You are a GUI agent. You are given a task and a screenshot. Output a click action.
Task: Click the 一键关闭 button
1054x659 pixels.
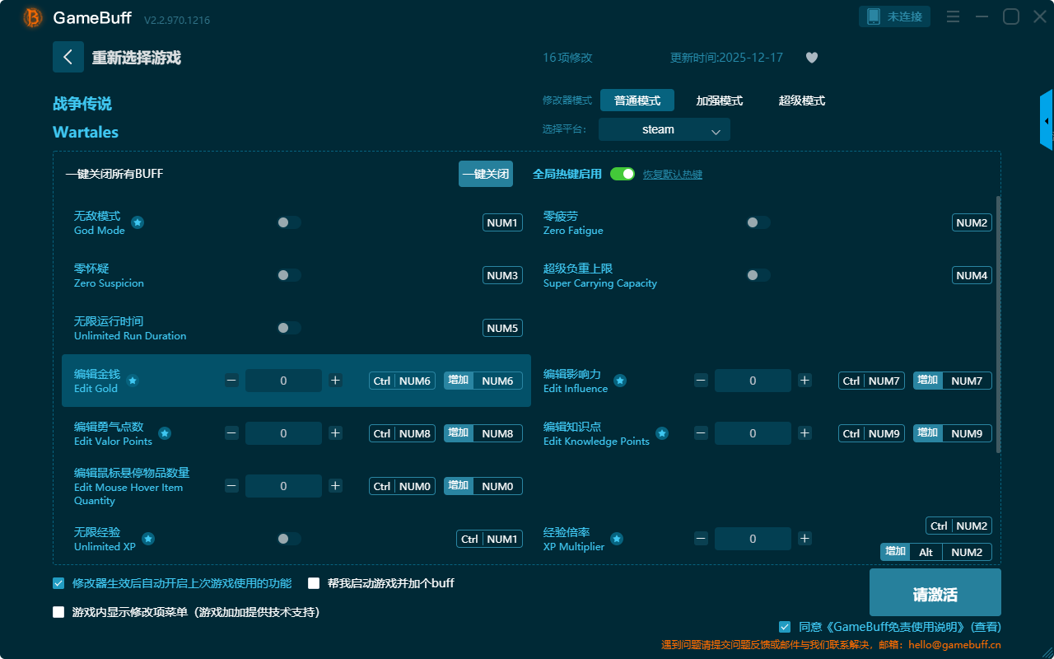(x=485, y=174)
